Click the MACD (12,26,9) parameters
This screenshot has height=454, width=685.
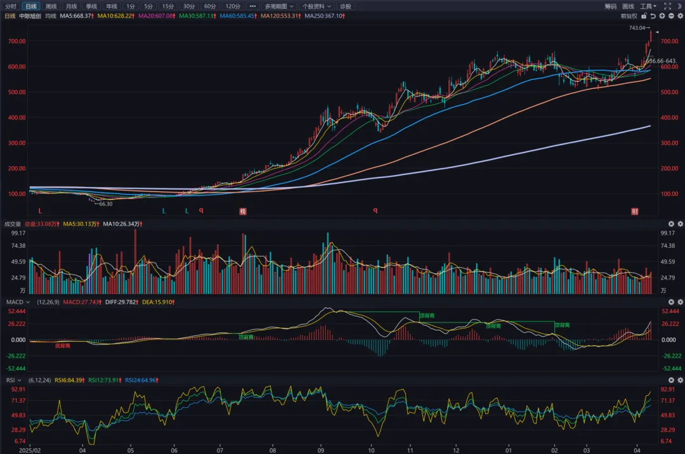coord(48,302)
